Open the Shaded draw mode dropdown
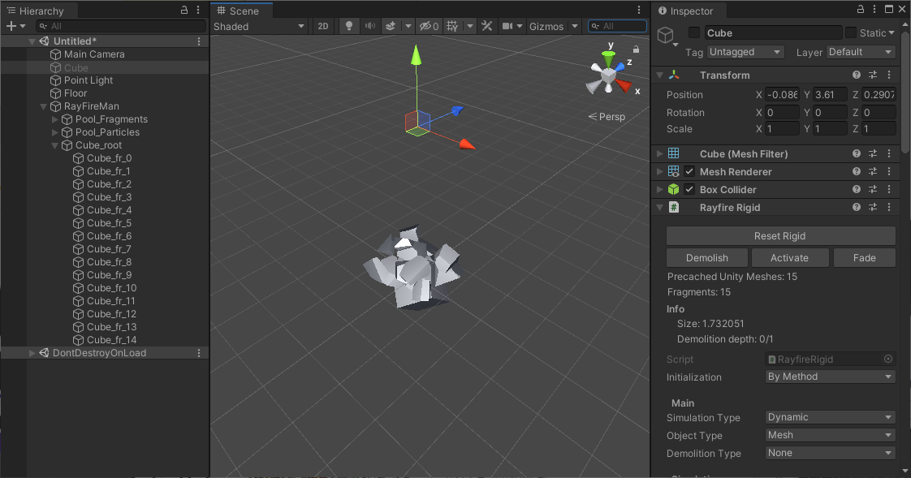 coord(259,26)
